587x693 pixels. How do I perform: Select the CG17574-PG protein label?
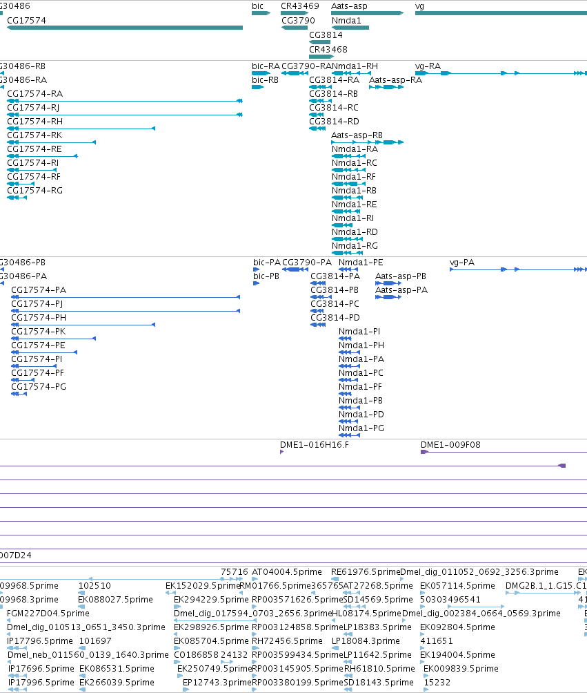click(39, 386)
